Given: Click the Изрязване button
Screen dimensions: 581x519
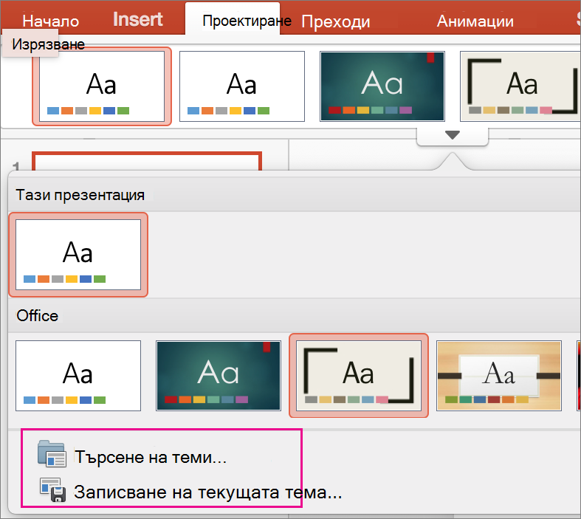Looking at the screenshot, I should (x=48, y=44).
